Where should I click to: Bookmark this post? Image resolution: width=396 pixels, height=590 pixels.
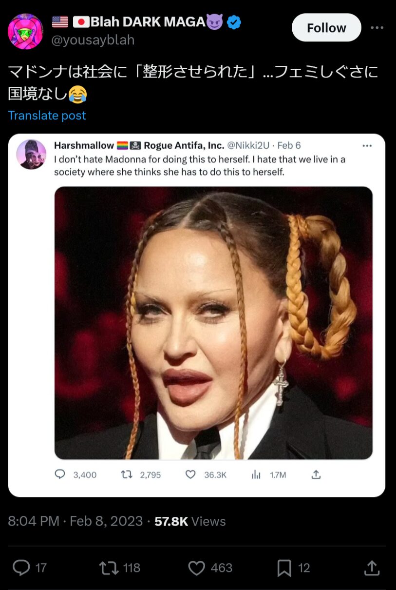(284, 568)
